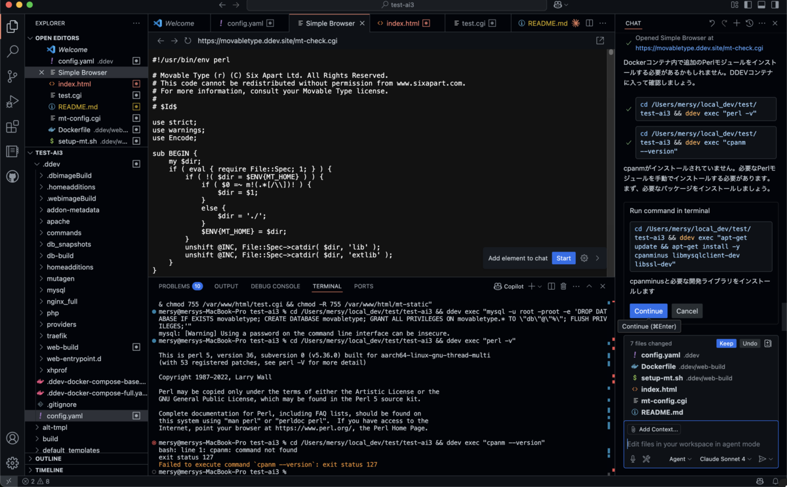The width and height of the screenshot is (787, 487).
Task: Toggle the primary side bar layout button
Action: (x=748, y=5)
